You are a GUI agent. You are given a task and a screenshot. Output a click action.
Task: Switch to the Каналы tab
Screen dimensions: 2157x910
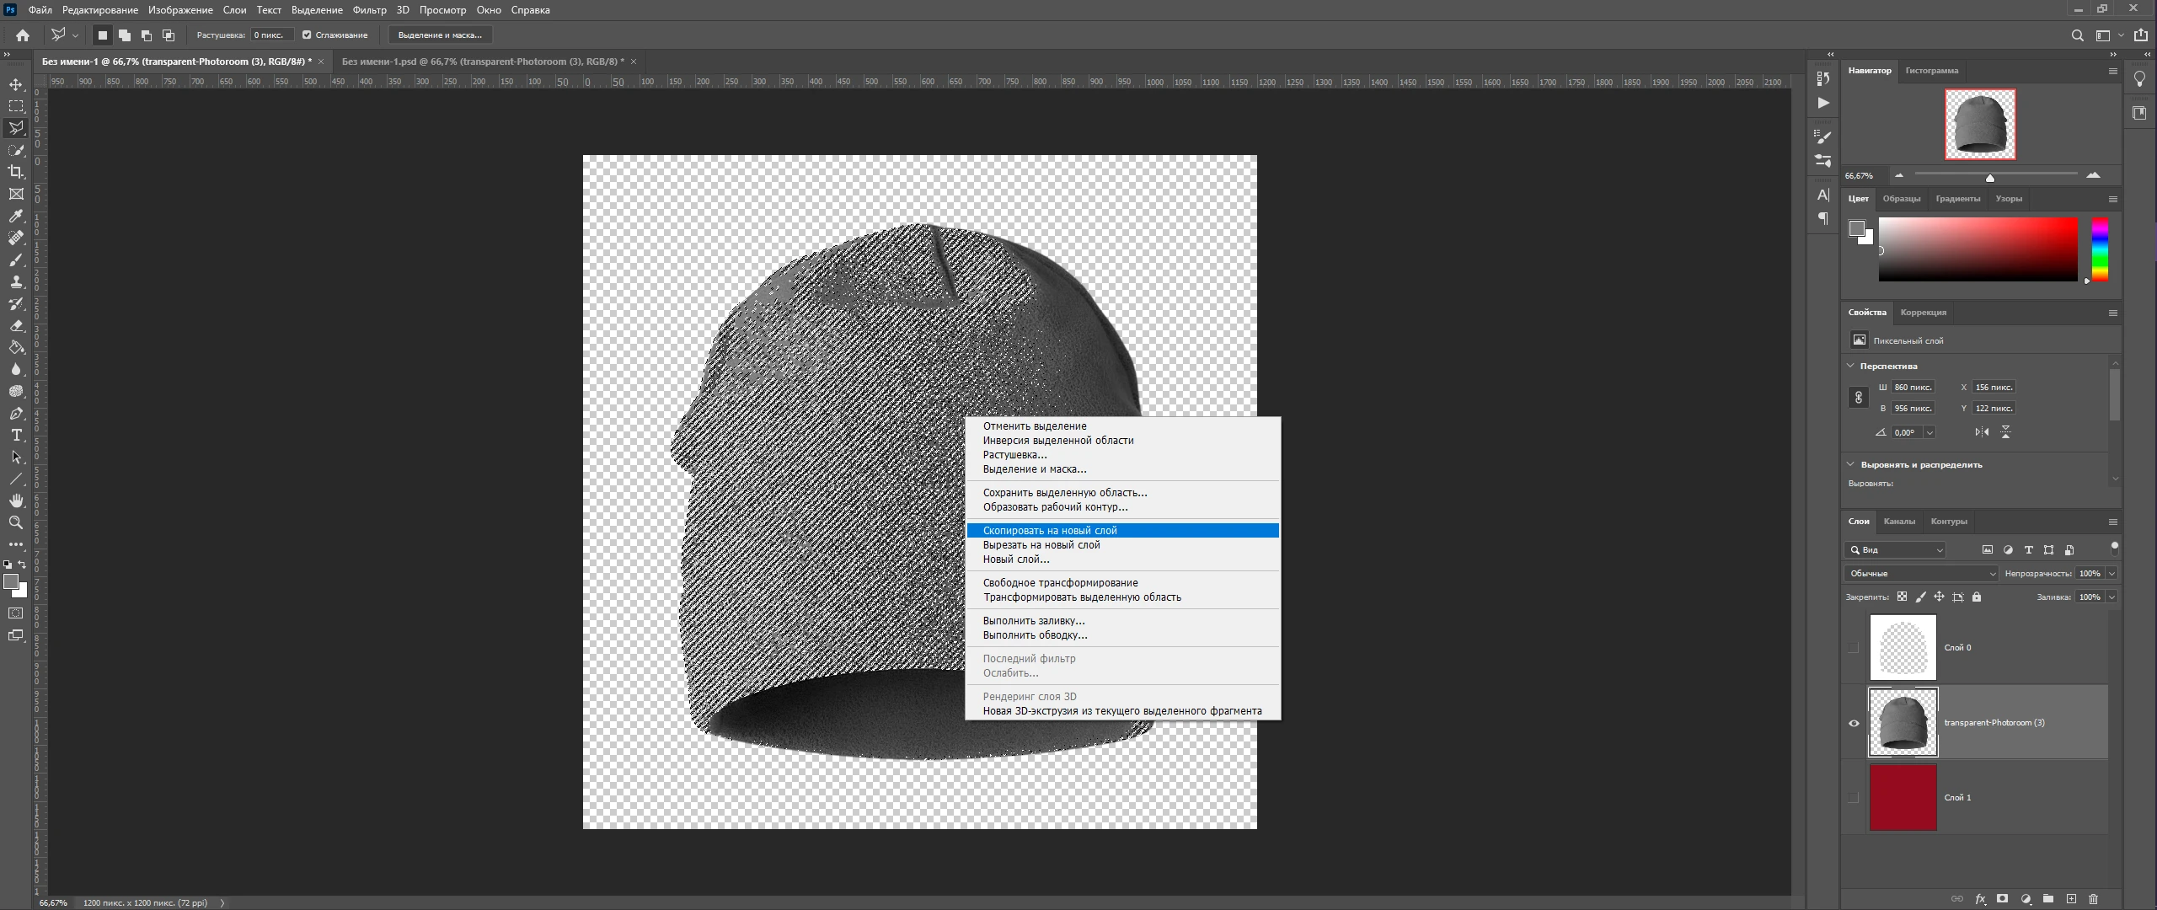pos(1898,522)
